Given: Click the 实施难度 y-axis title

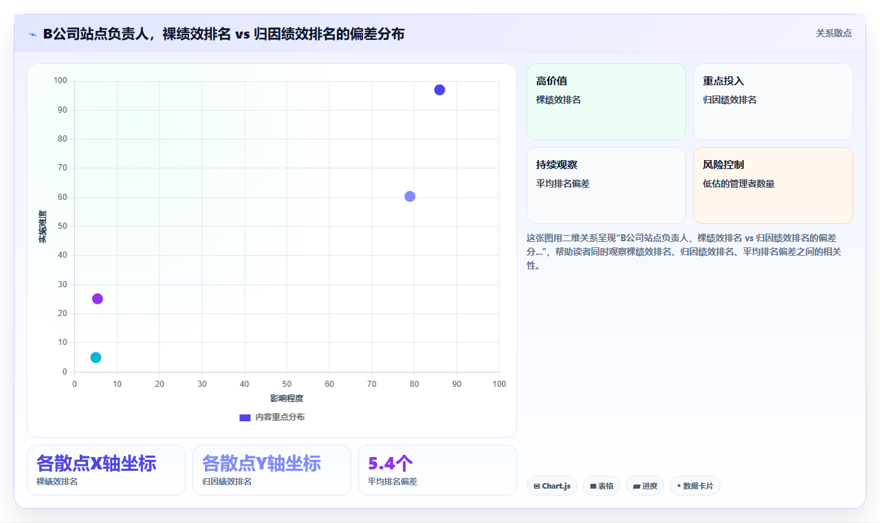Looking at the screenshot, I should tap(43, 227).
